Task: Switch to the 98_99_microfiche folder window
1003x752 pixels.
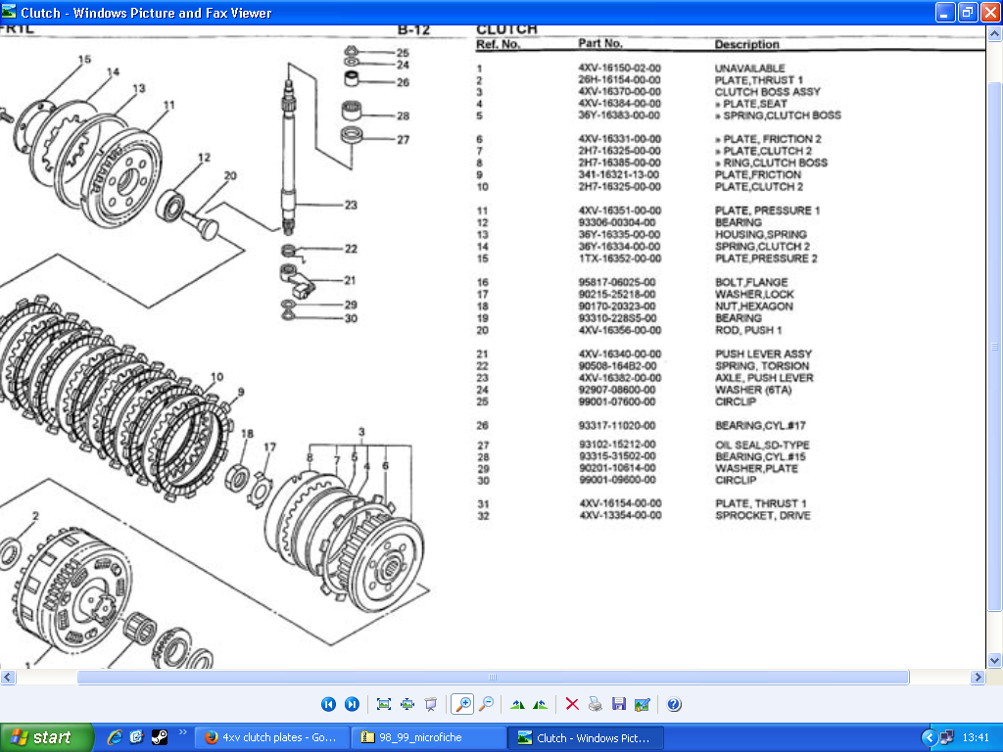Action: pos(429,737)
